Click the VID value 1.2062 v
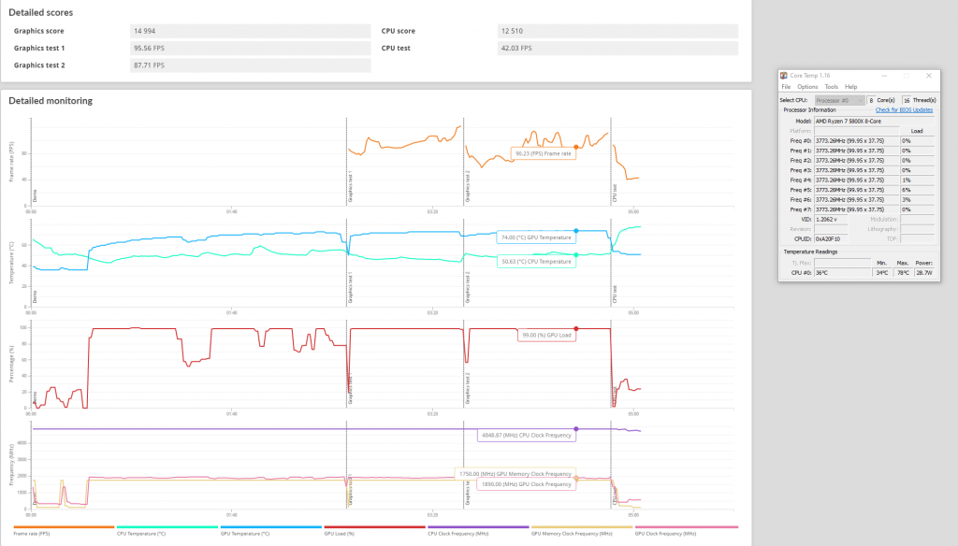958x546 pixels. pos(831,220)
